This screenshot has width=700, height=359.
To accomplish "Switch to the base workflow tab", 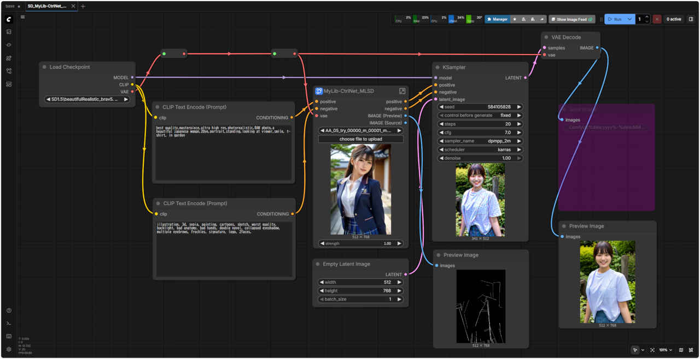I will click(10, 6).
